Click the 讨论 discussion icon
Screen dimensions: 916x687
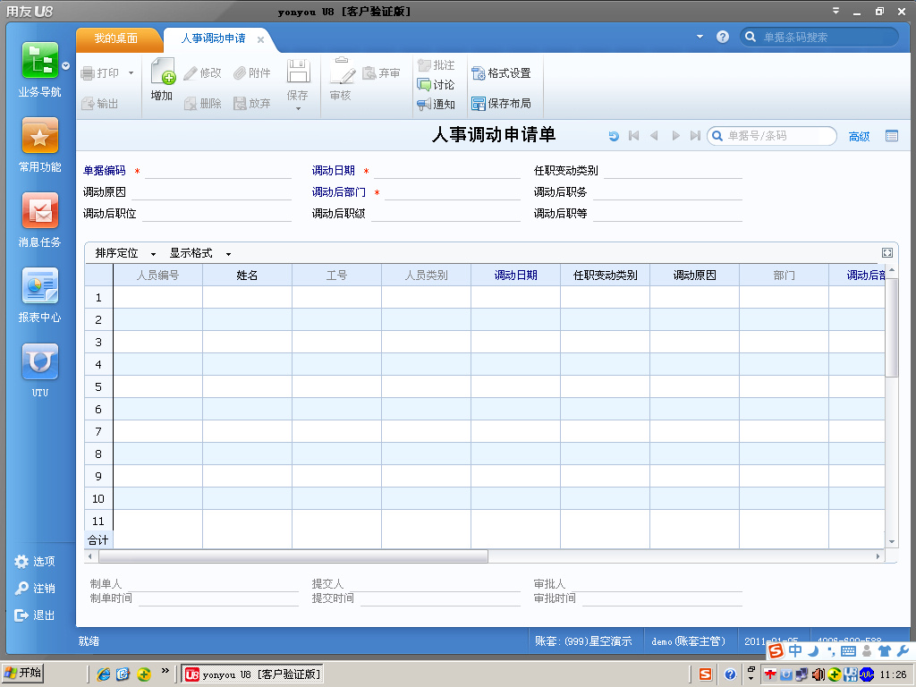(x=424, y=85)
